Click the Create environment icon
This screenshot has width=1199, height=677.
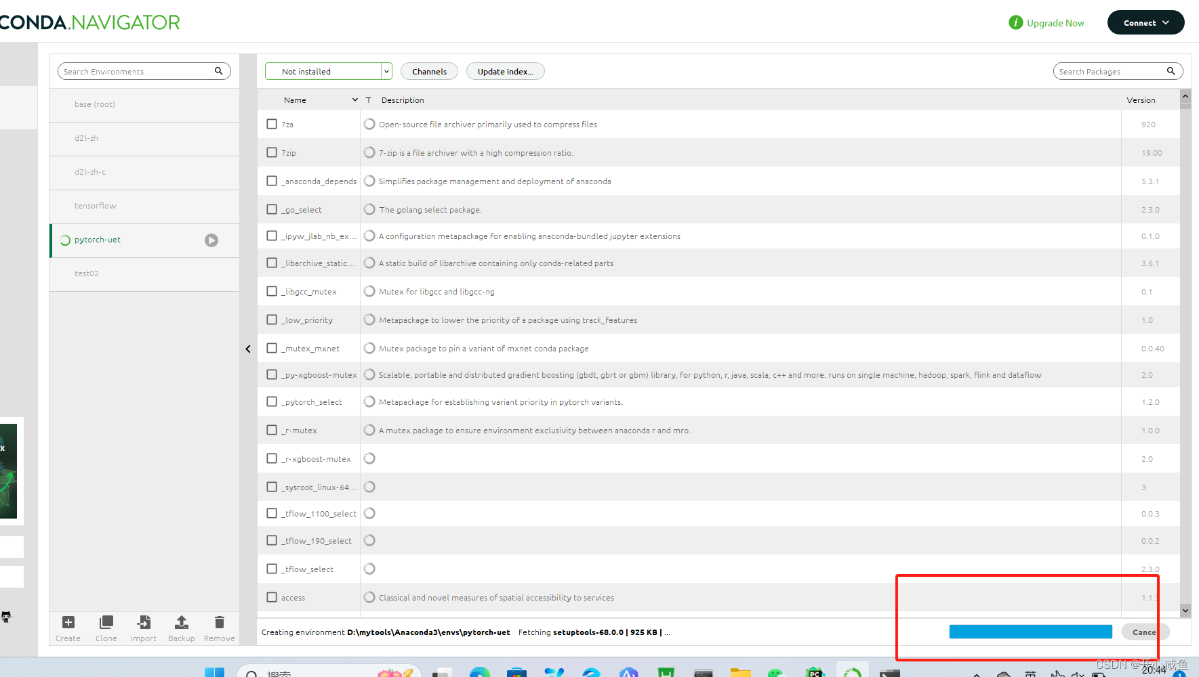(x=68, y=622)
